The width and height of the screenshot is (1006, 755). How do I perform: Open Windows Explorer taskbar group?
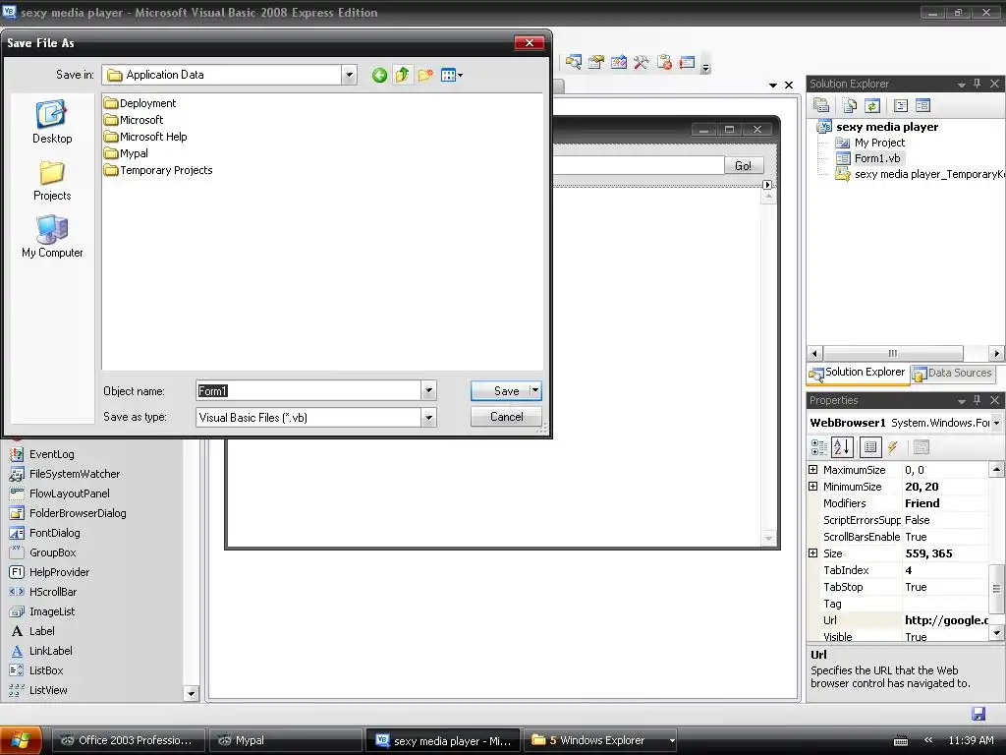pyautogui.click(x=602, y=740)
